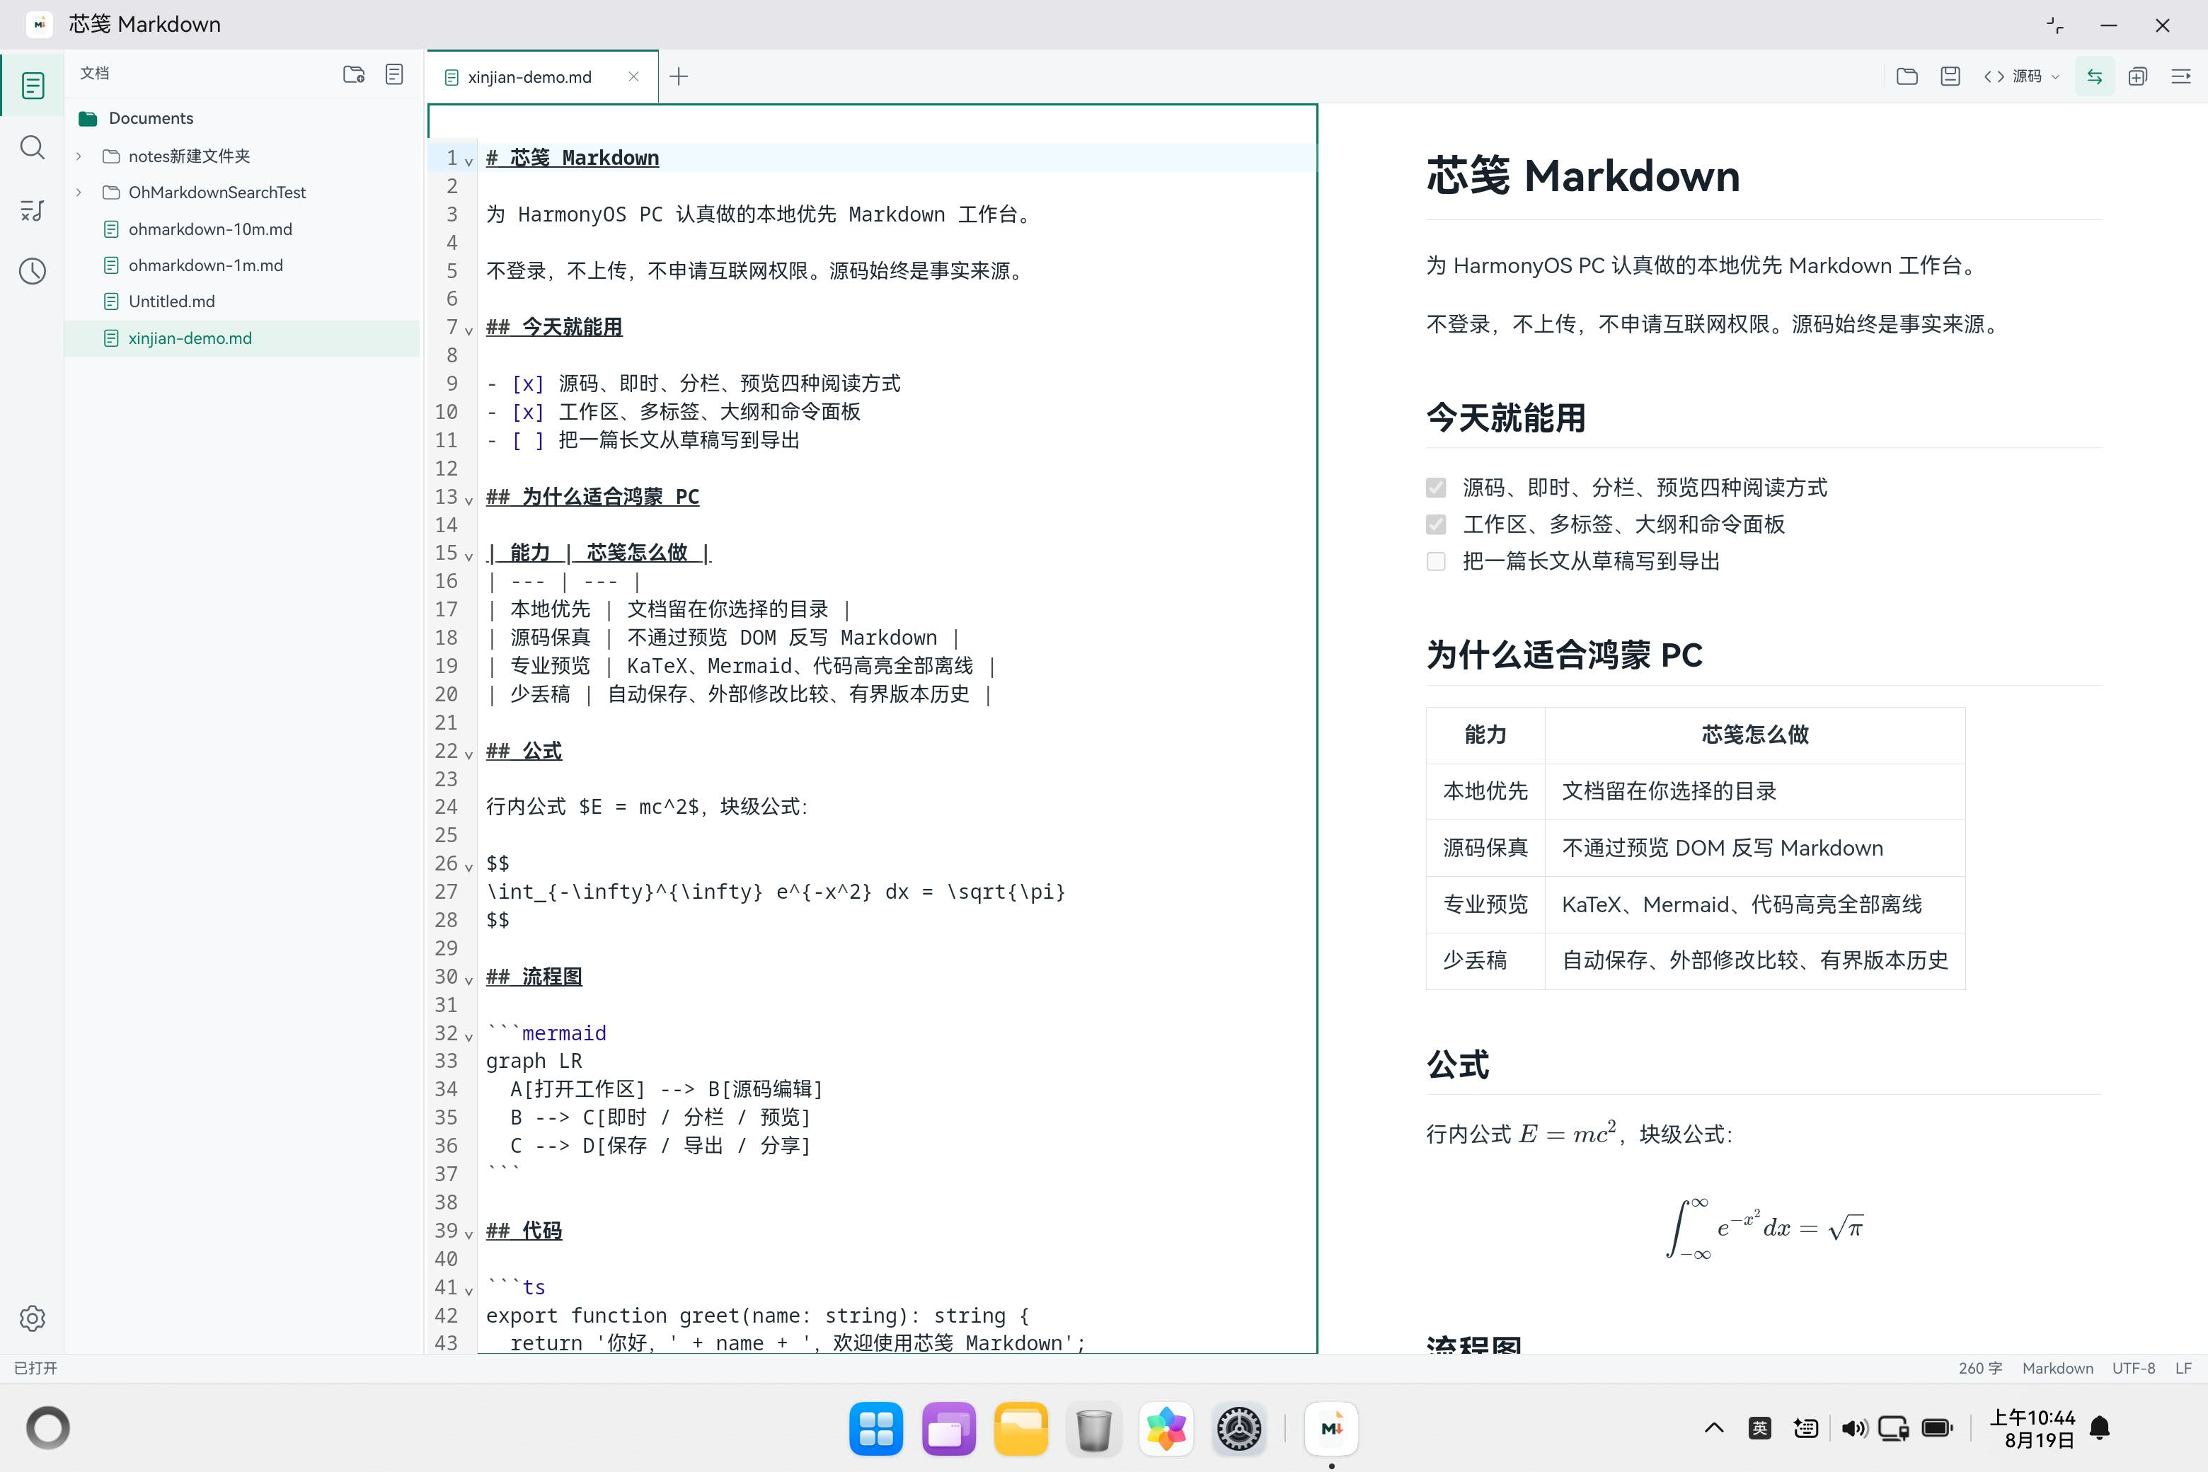Toggle the sync scroll arrows button
This screenshot has width=2208, height=1472.
[2094, 76]
